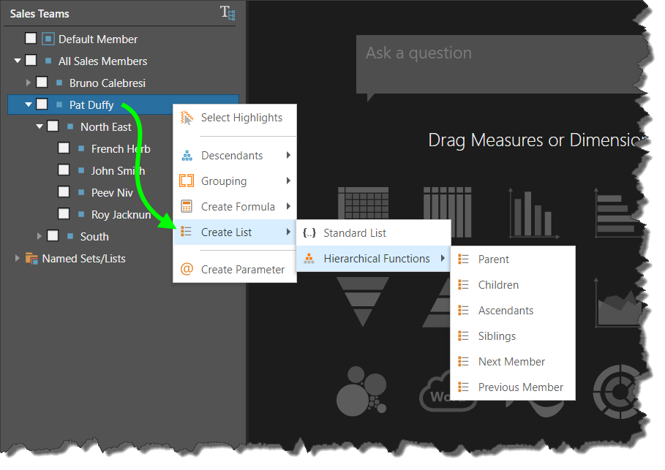Check the All Sales Members checkbox
The height and width of the screenshot is (470, 665).
pos(31,60)
